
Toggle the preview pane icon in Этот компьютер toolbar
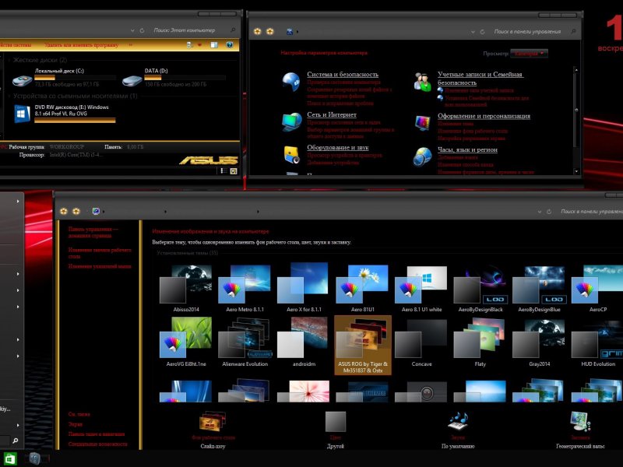click(x=214, y=45)
